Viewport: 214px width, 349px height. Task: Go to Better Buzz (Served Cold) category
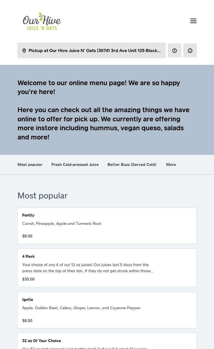coord(132,165)
